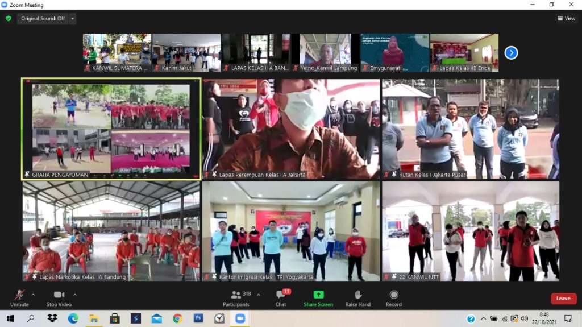Unmute the microphone
The height and width of the screenshot is (327, 582).
(19, 298)
